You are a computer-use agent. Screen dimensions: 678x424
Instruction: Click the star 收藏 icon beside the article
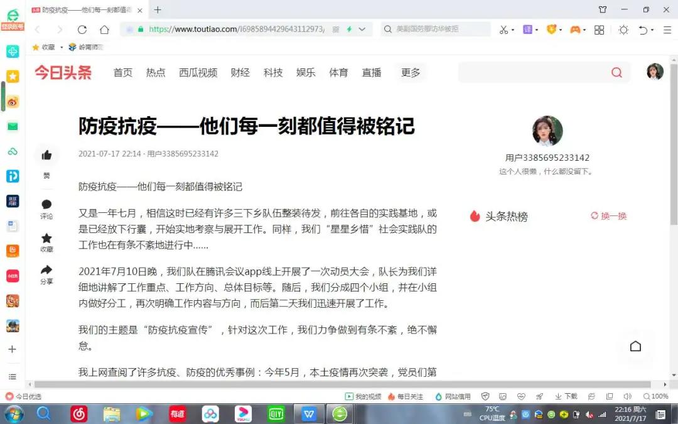point(46,238)
